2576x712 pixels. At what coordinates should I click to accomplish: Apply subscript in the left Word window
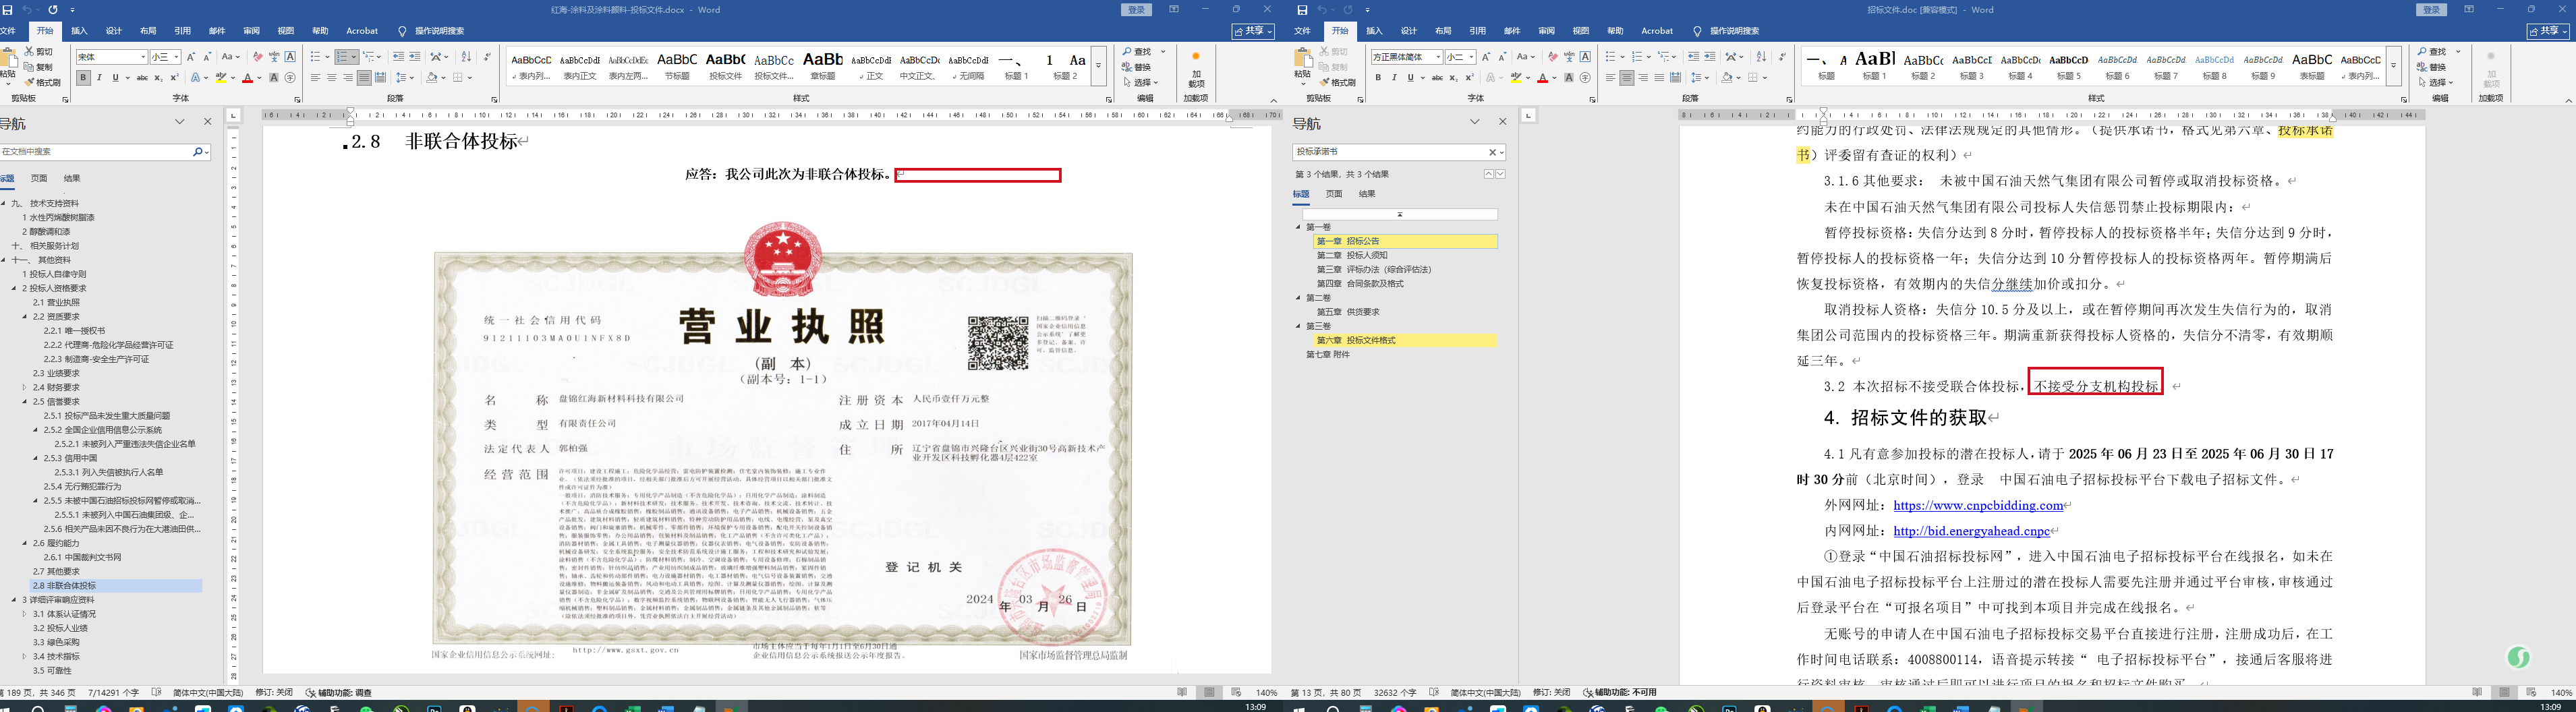[158, 78]
